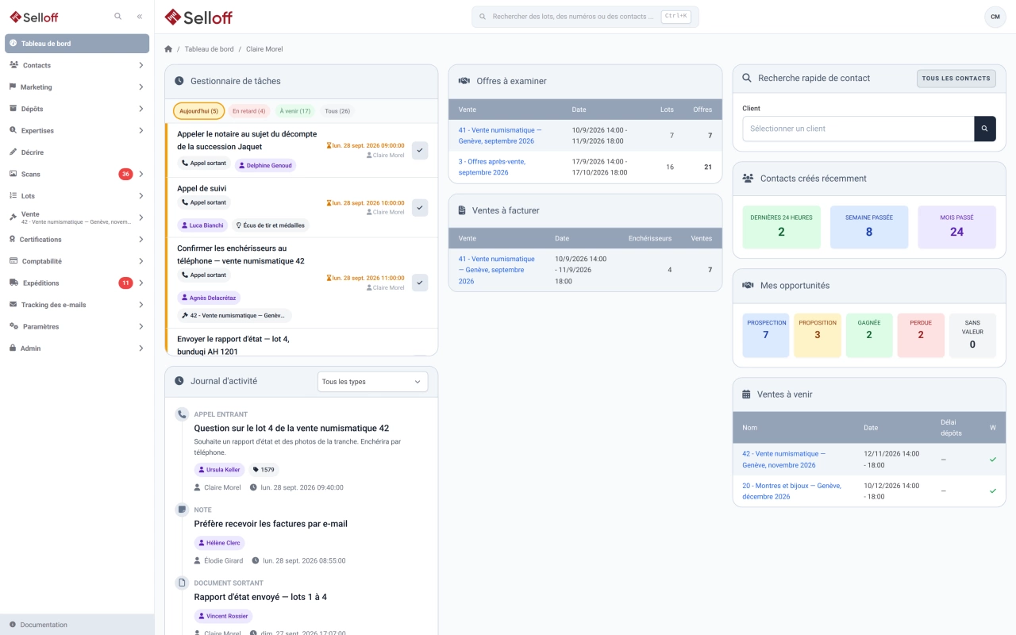Screen dimensions: 1016x635
Task: Click the Tracking des e-mails envelope icon
Action: (x=13, y=304)
